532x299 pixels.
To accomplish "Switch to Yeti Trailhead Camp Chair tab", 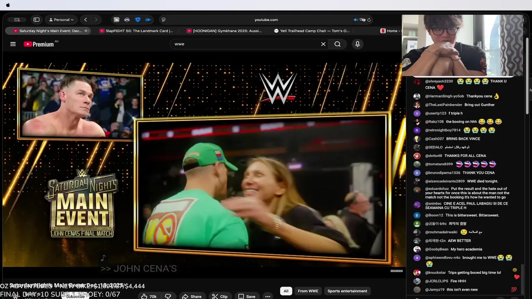I will [x=312, y=31].
